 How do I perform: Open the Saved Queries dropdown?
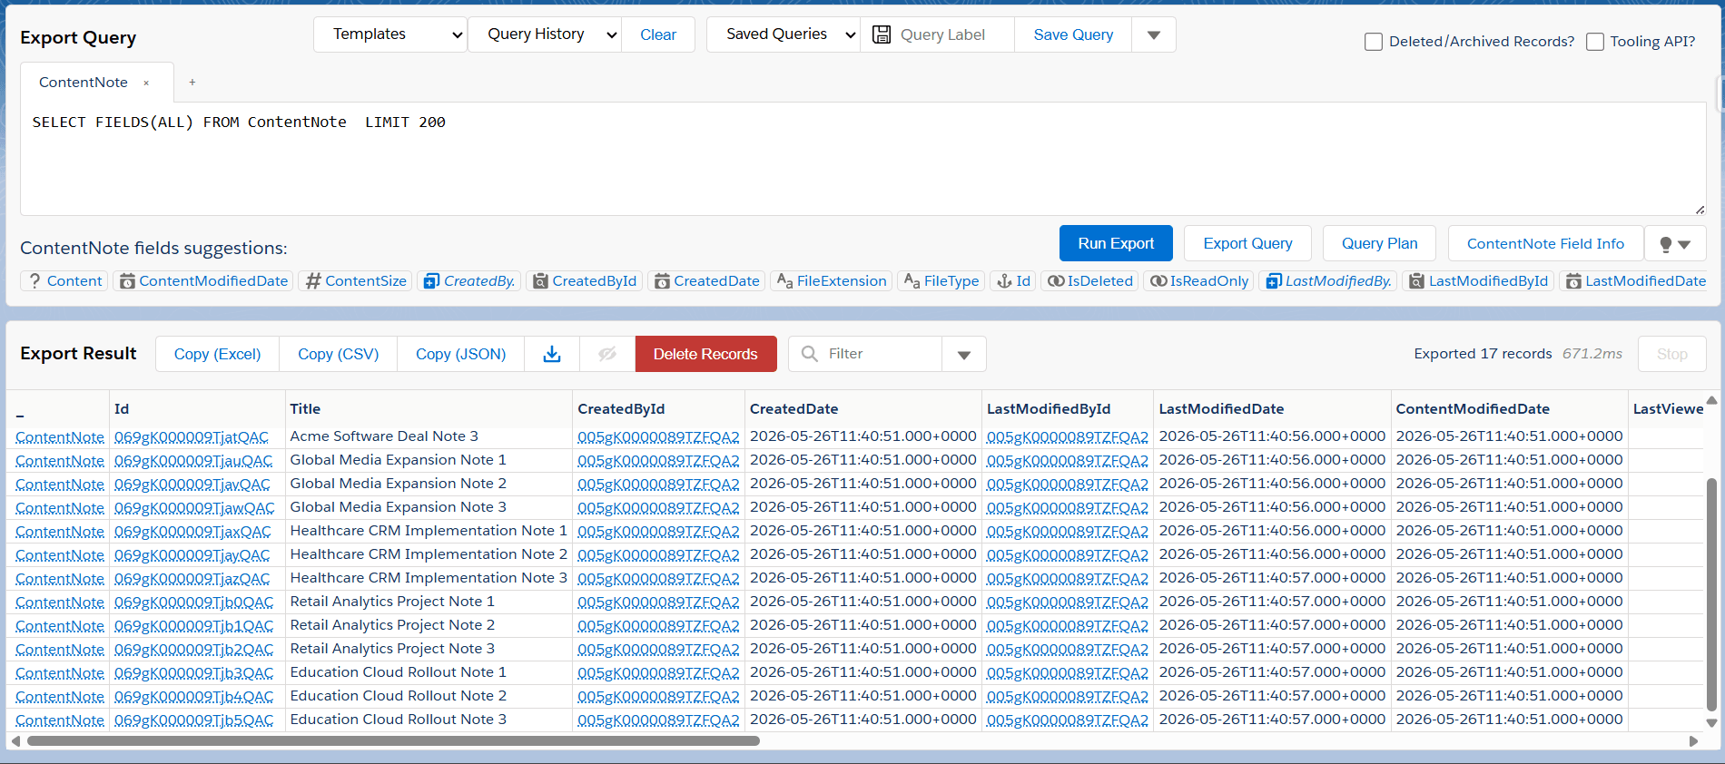(784, 34)
